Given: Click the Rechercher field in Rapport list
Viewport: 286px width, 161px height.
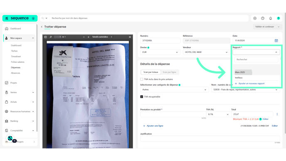Looking at the screenshot, I should point(256,59).
